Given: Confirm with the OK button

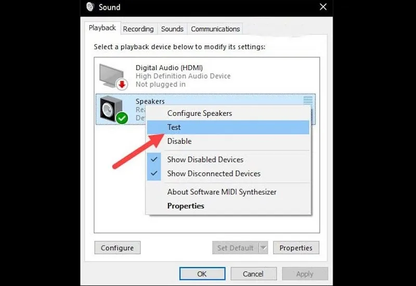Looking at the screenshot, I should click(202, 274).
